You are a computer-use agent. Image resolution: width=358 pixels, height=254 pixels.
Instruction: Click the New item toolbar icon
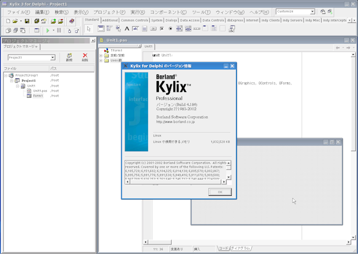coord(7,21)
